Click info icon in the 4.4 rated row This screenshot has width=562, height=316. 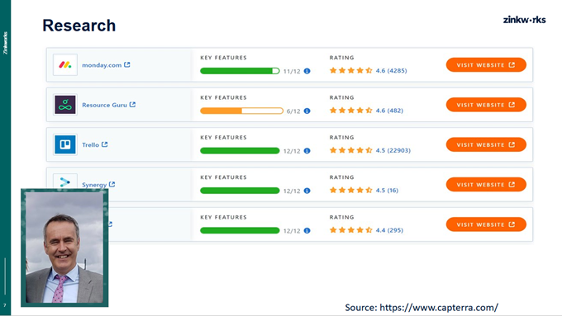pos(307,230)
